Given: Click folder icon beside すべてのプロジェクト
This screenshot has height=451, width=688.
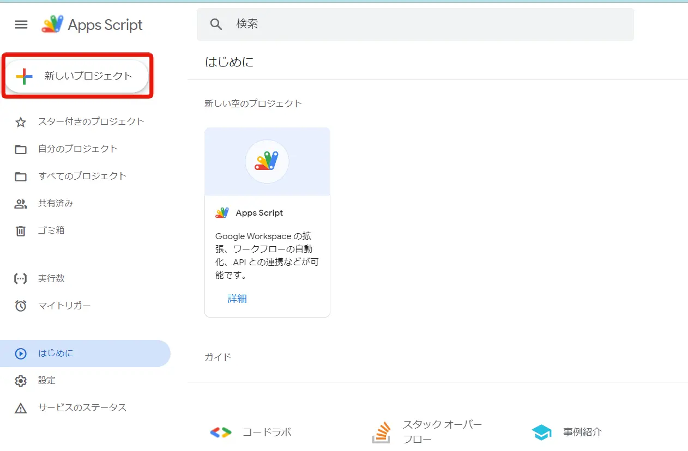Looking at the screenshot, I should [21, 176].
